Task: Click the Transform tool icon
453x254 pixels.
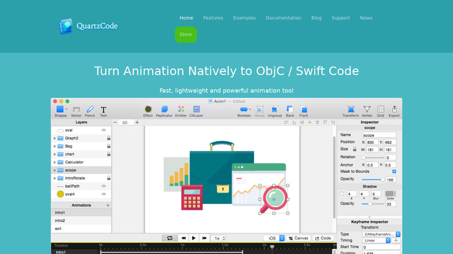Action: tap(351, 109)
